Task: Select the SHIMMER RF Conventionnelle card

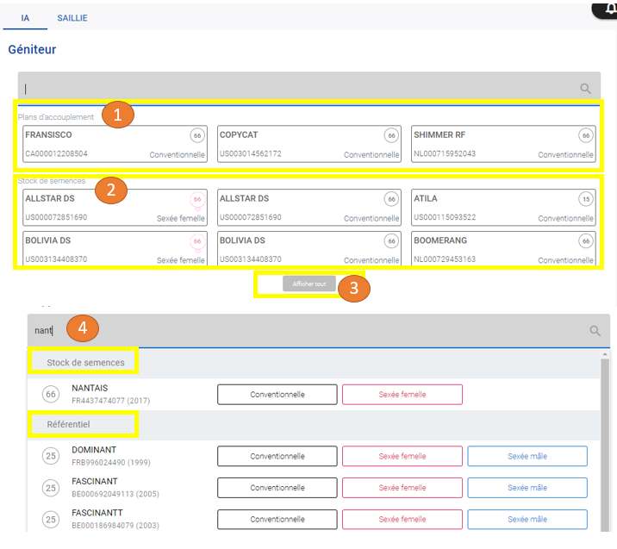Action: [x=503, y=144]
